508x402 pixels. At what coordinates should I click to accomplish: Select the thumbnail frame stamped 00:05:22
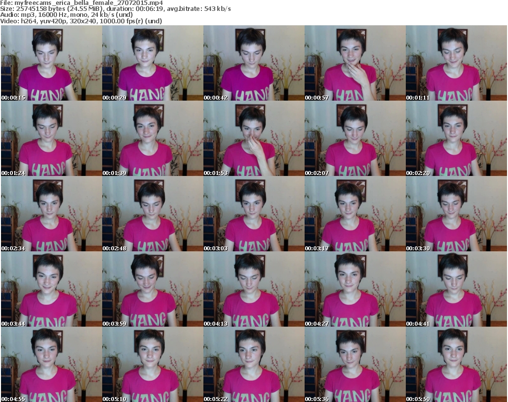pos(254,364)
